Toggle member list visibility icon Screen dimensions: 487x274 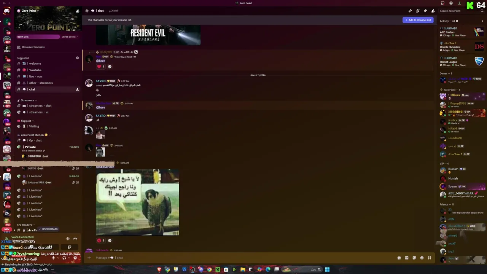433,11
